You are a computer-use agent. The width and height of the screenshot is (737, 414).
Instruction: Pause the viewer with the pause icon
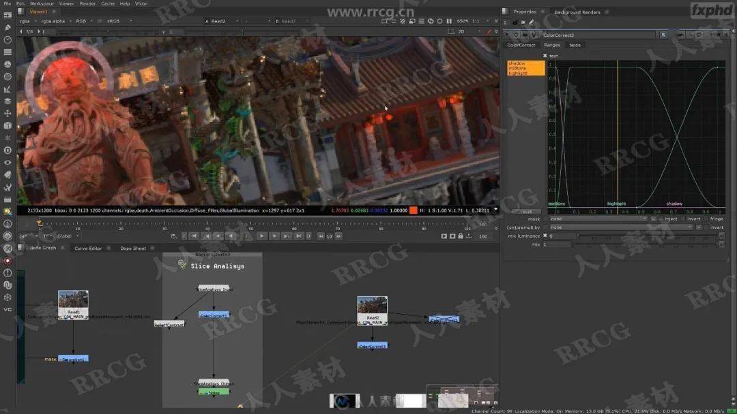[x=449, y=21]
